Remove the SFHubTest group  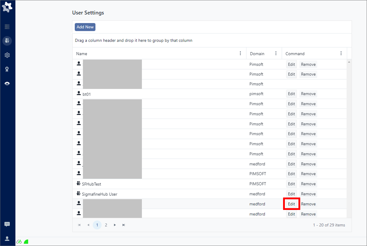[x=308, y=184]
